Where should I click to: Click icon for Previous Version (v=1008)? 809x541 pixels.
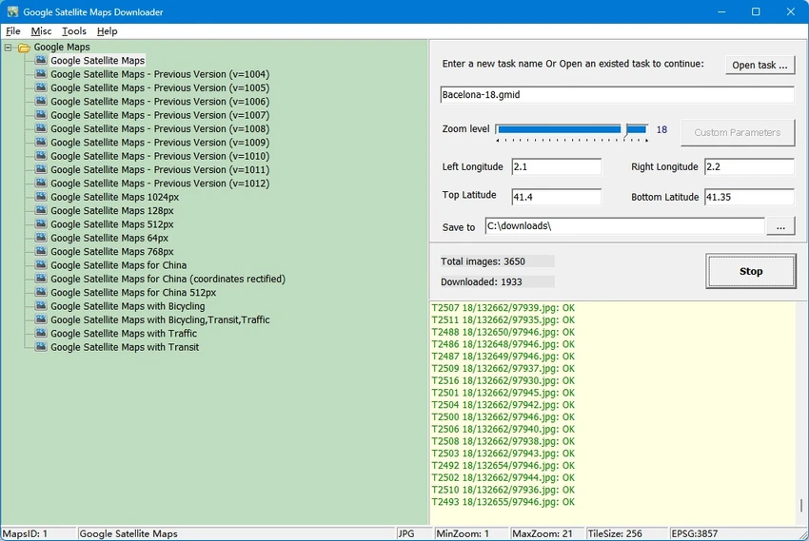(41, 128)
